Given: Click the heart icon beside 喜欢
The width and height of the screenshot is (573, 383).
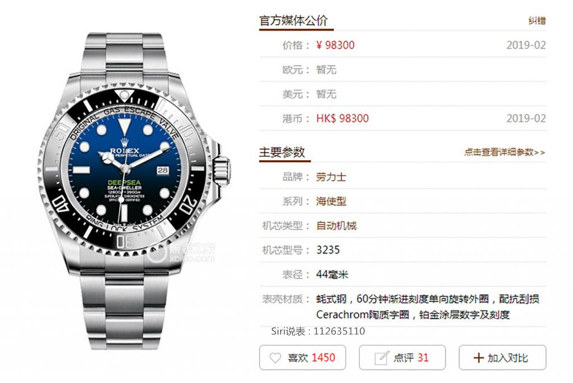Looking at the screenshot, I should pyautogui.click(x=275, y=358).
